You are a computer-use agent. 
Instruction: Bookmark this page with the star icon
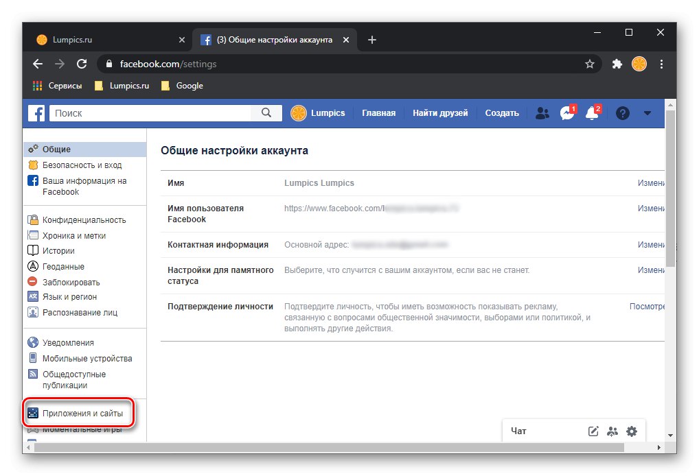(x=590, y=64)
